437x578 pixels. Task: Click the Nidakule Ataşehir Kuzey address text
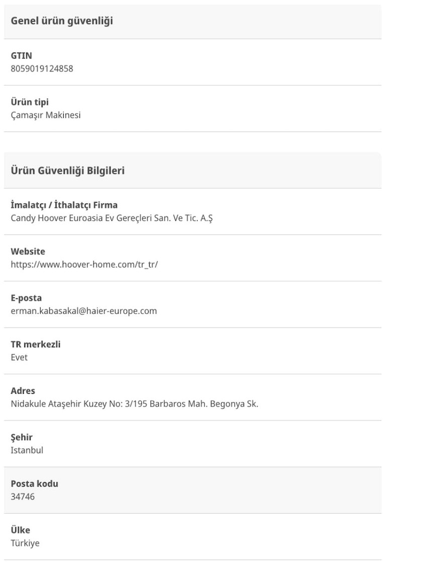pyautogui.click(x=134, y=403)
